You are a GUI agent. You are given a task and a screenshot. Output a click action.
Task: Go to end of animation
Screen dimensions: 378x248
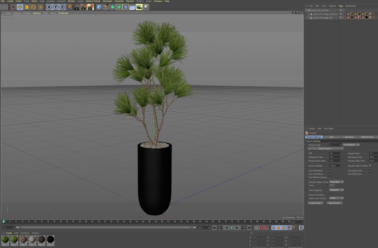249,228
